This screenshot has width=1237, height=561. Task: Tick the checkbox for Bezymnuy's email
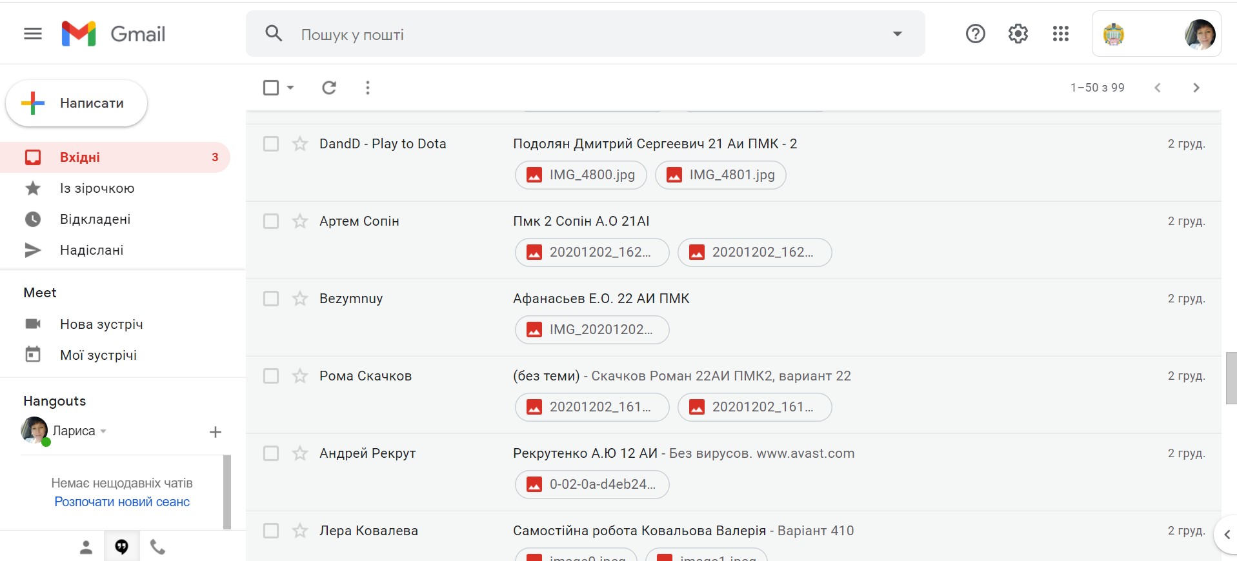point(271,299)
